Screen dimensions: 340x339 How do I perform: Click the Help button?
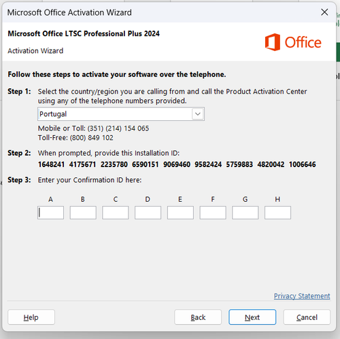click(31, 317)
